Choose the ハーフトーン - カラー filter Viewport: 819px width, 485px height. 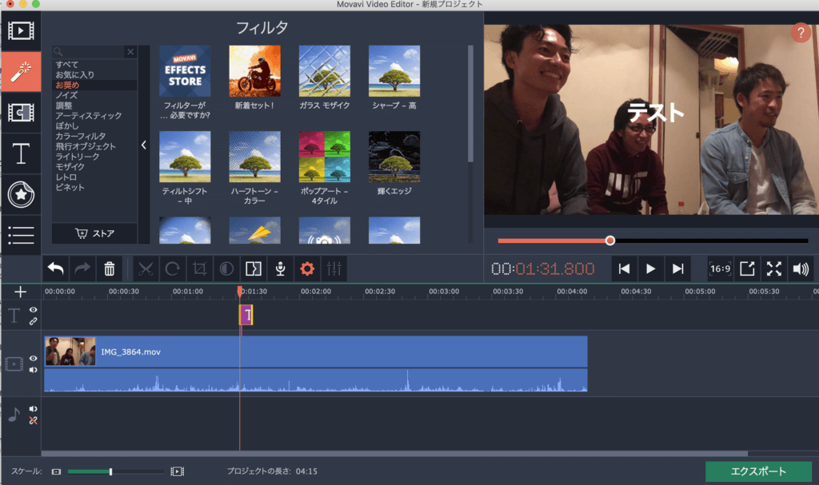point(255,157)
